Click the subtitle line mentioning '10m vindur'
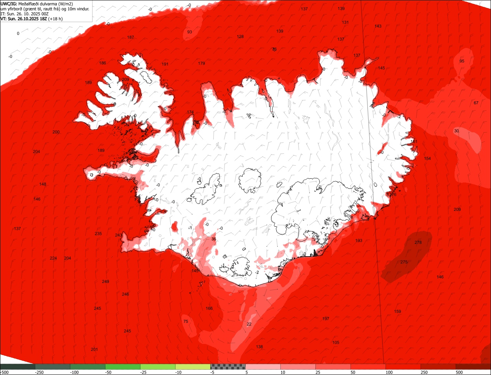Image resolution: width=491 pixels, height=375 pixels. point(45,8)
